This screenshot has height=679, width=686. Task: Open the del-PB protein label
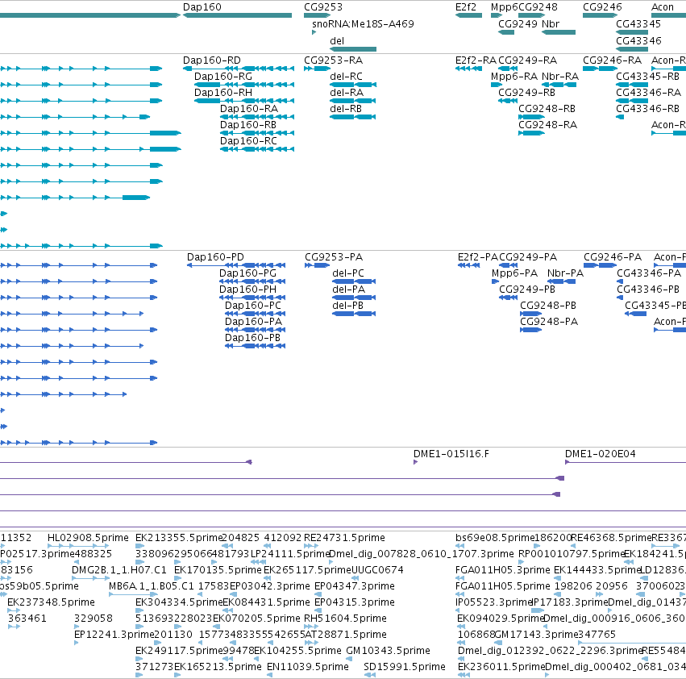347,306
